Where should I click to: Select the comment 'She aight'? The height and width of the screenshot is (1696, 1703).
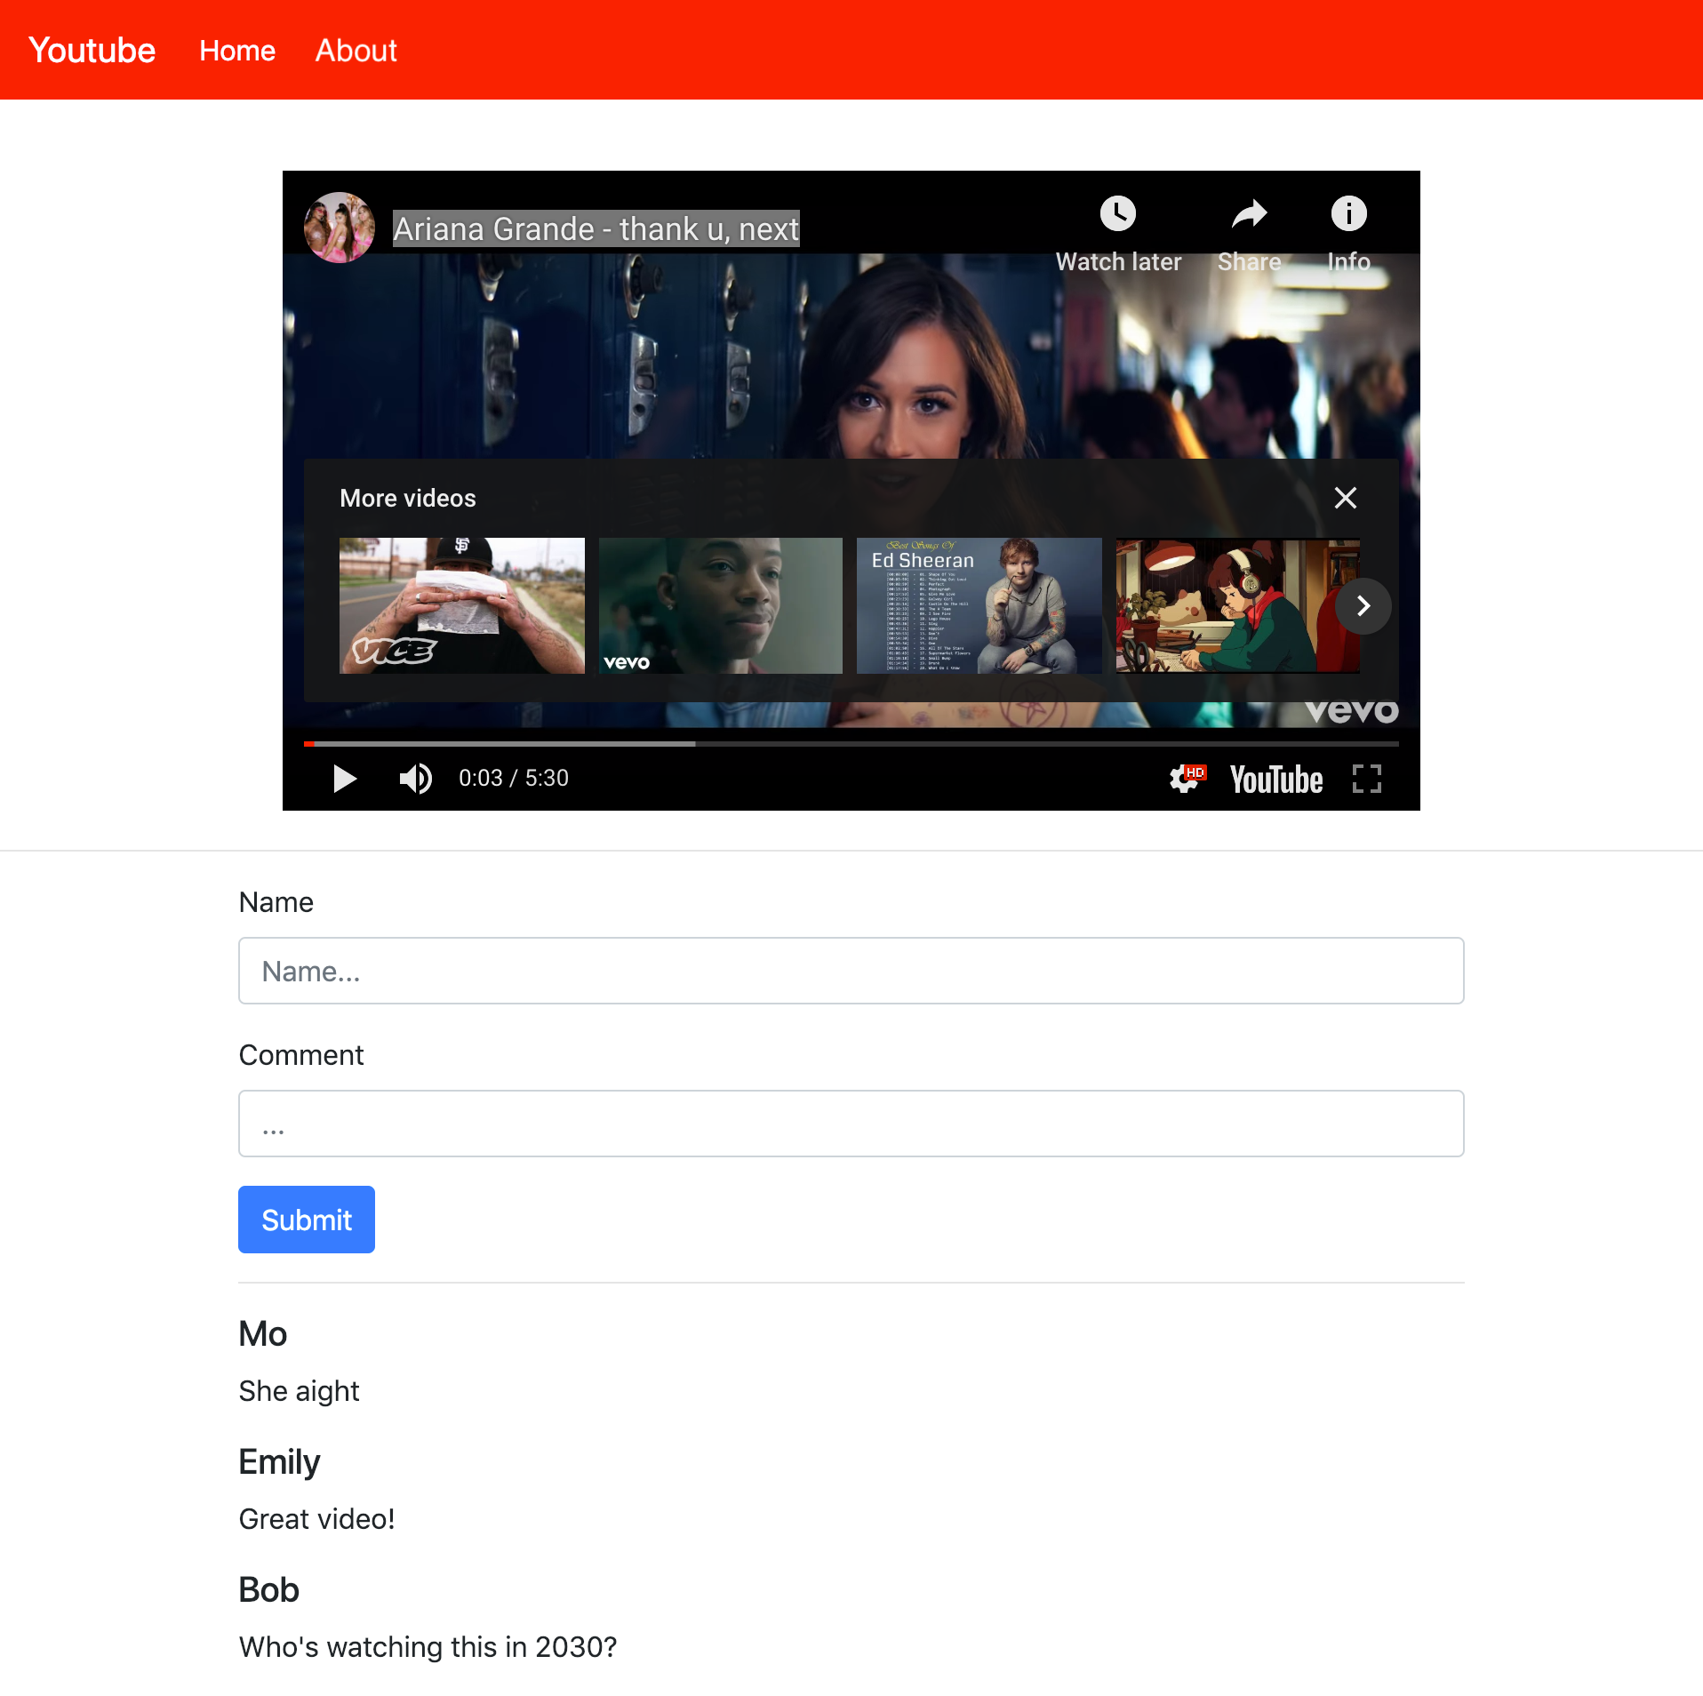click(x=299, y=1391)
